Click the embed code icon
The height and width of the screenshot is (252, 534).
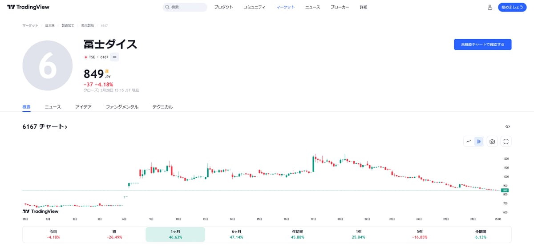508,127
